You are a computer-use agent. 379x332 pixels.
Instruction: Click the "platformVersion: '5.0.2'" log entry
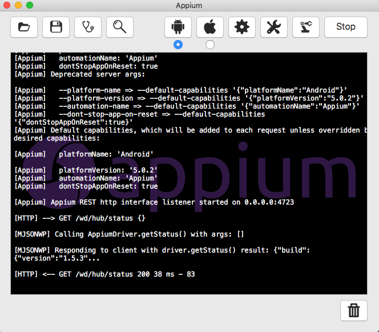86,170
